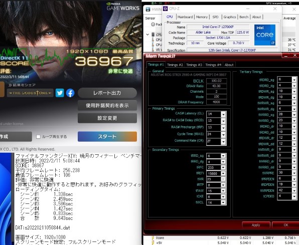Click the +5V sensor row icon

[x=153, y=242]
